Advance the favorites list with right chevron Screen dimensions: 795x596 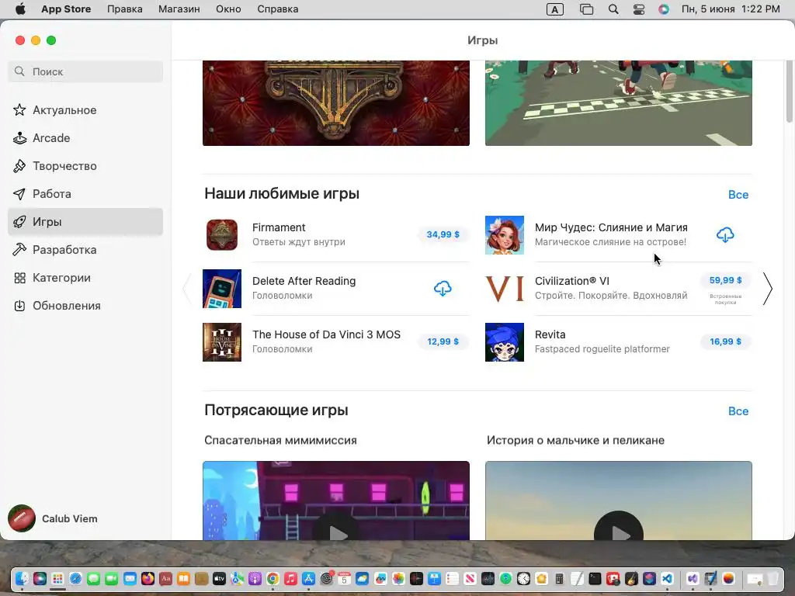[x=768, y=289]
